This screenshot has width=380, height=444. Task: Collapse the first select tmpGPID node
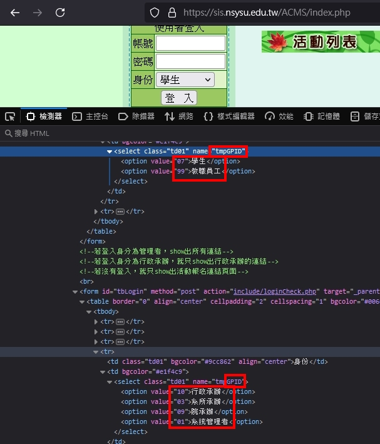pyautogui.click(x=110, y=152)
